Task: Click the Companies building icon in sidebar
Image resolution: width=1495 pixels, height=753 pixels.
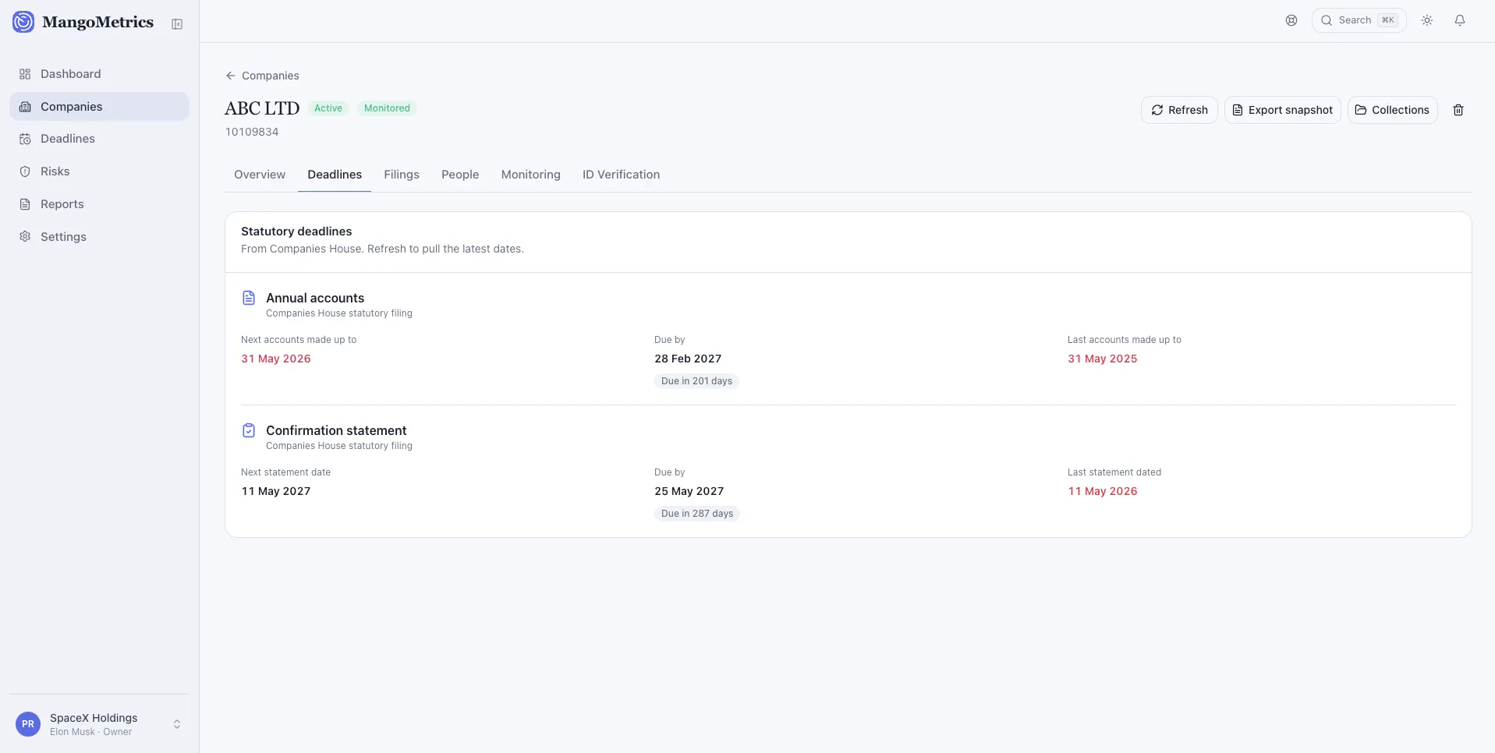Action: 25,107
